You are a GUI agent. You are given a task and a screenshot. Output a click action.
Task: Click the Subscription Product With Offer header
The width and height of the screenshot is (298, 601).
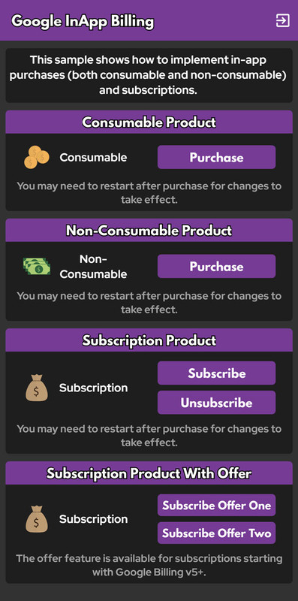[149, 473]
